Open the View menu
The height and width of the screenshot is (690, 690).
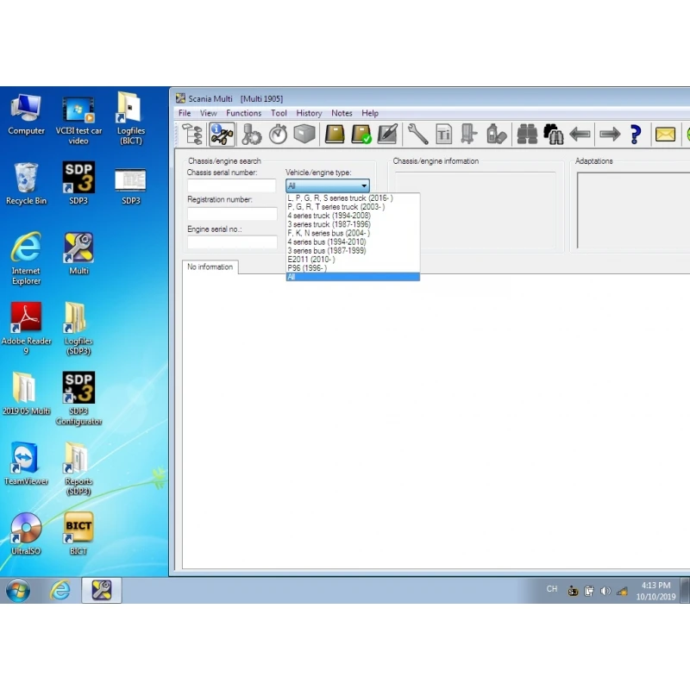tap(208, 113)
